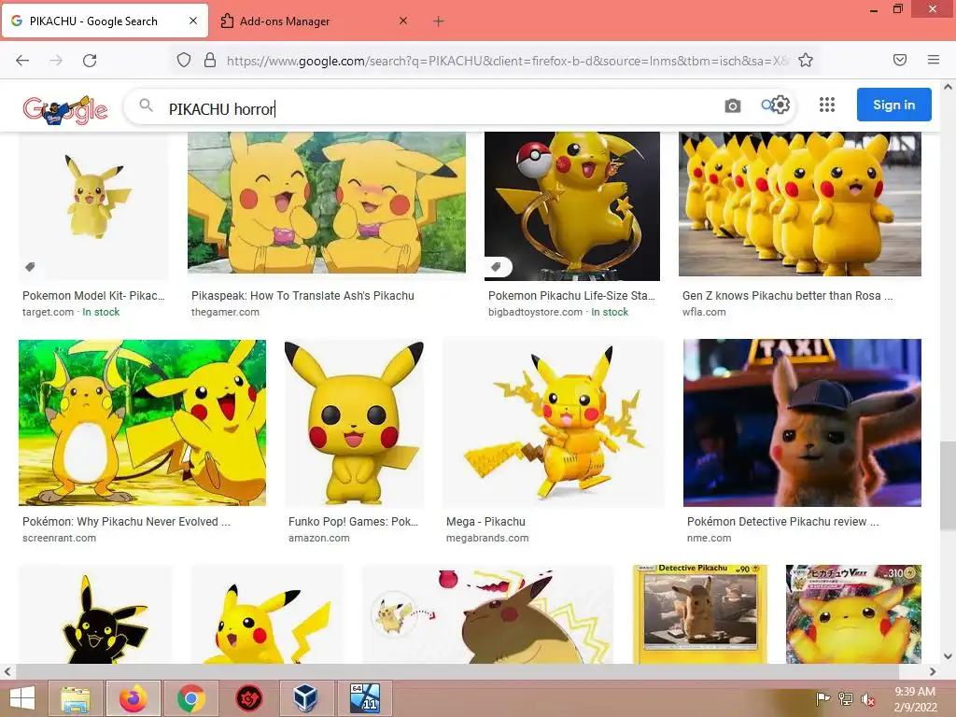
Task: Open link Pokemon Model Kit- Pikac...
Action: pyautogui.click(x=93, y=296)
